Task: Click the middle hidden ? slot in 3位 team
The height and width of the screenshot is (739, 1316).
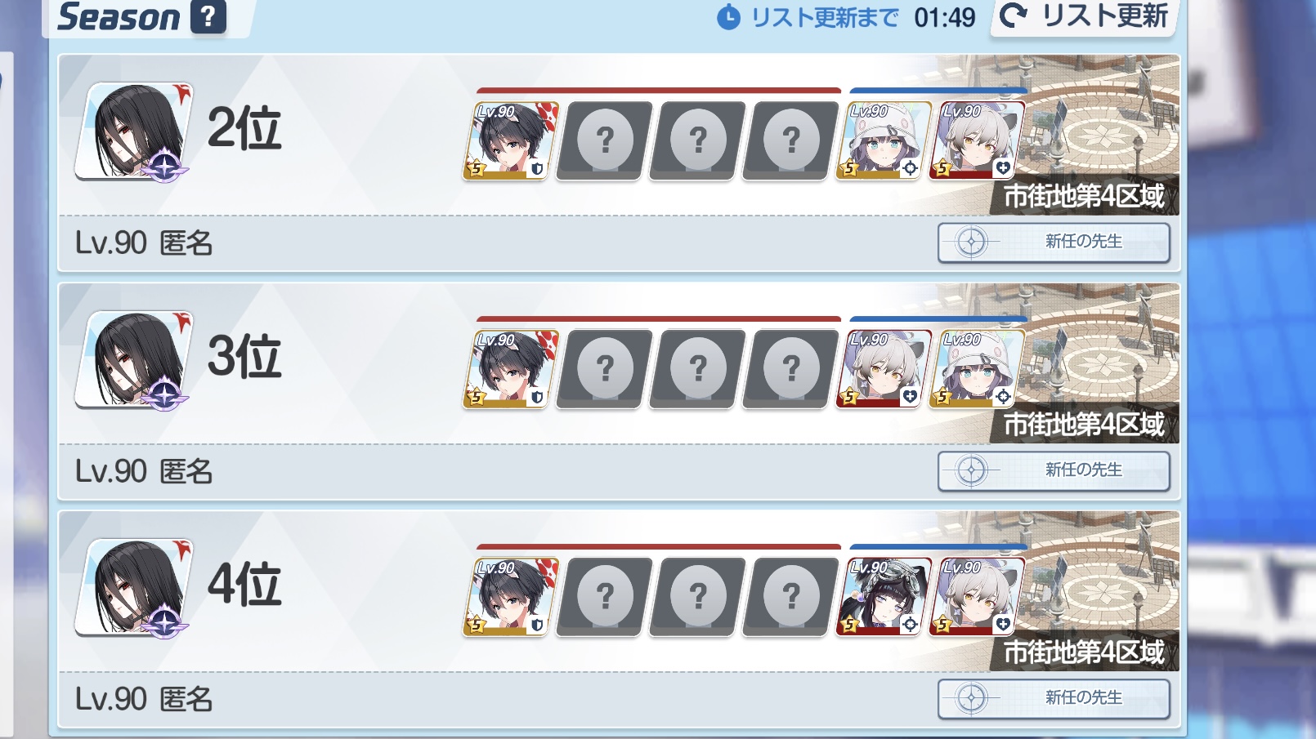Action: click(x=698, y=369)
